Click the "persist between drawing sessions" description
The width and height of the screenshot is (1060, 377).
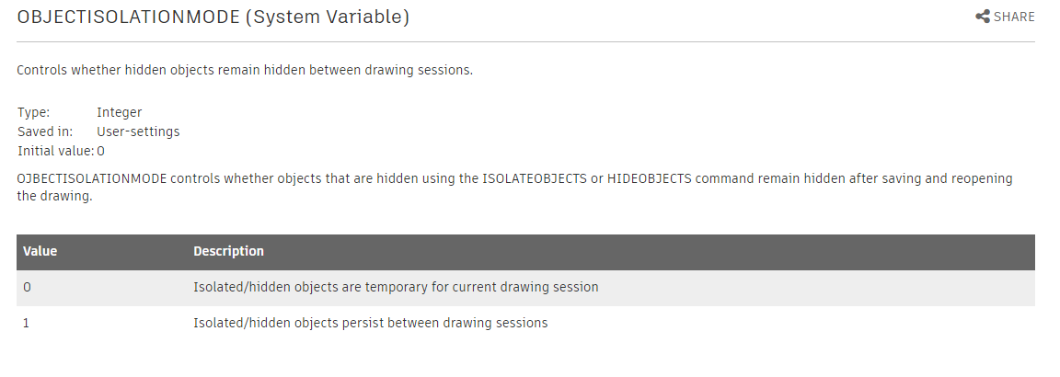tap(370, 323)
